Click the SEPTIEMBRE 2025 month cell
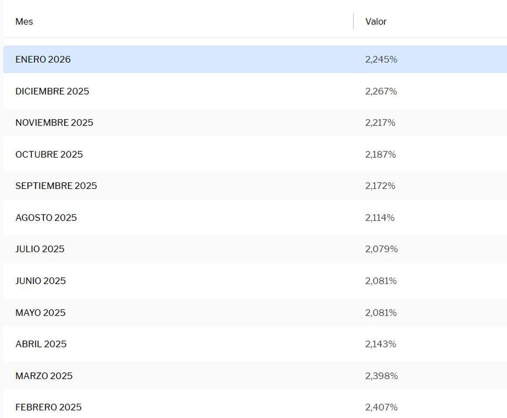Viewport: 507px width, 418px height. pos(56,186)
